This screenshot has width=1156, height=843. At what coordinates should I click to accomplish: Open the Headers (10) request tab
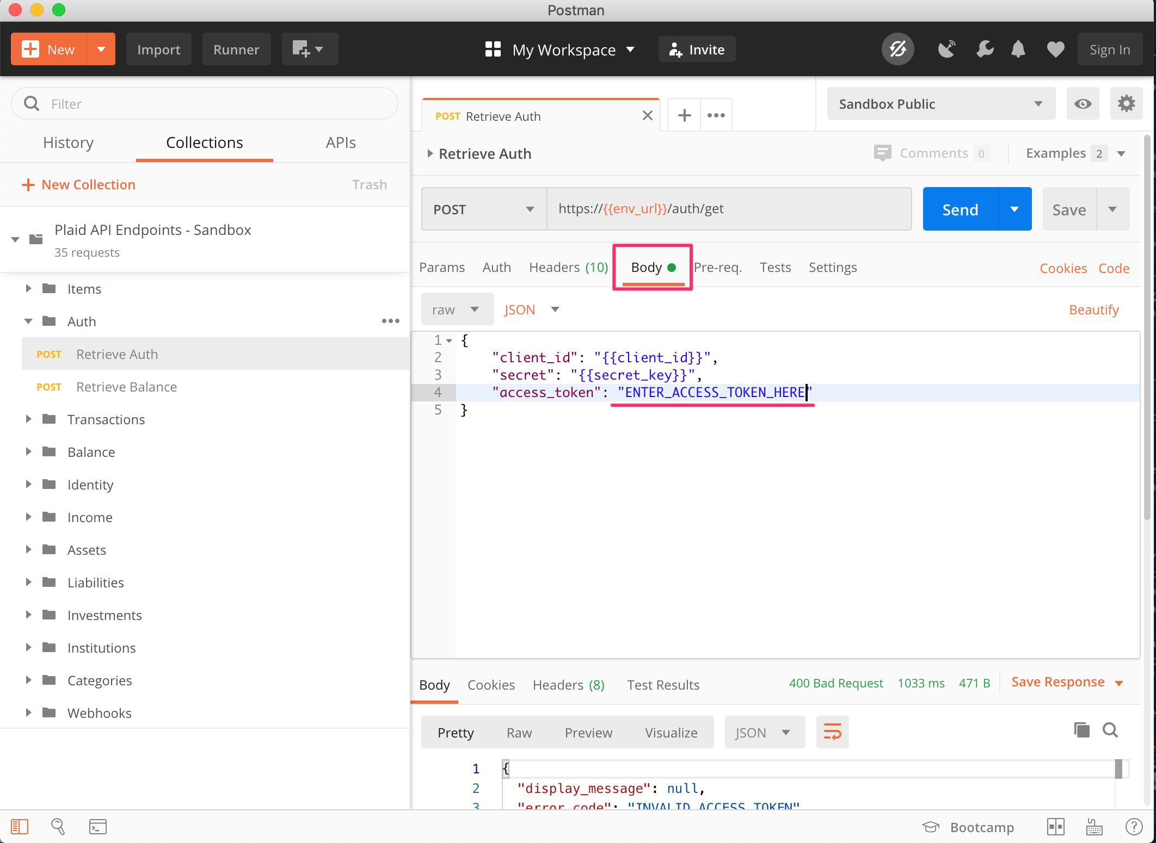pos(568,267)
